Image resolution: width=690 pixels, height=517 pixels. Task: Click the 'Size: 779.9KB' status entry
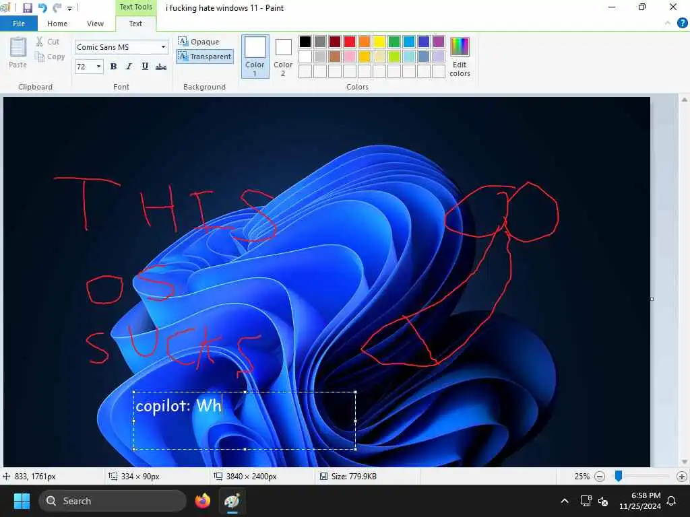tap(348, 477)
